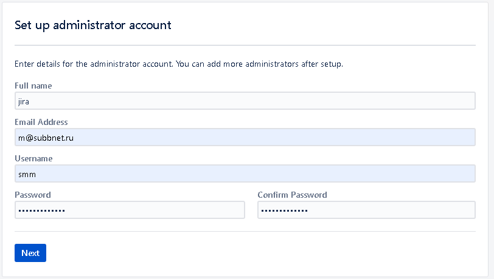Click the "Email Address" label text
This screenshot has height=279, width=494.
[41, 122]
